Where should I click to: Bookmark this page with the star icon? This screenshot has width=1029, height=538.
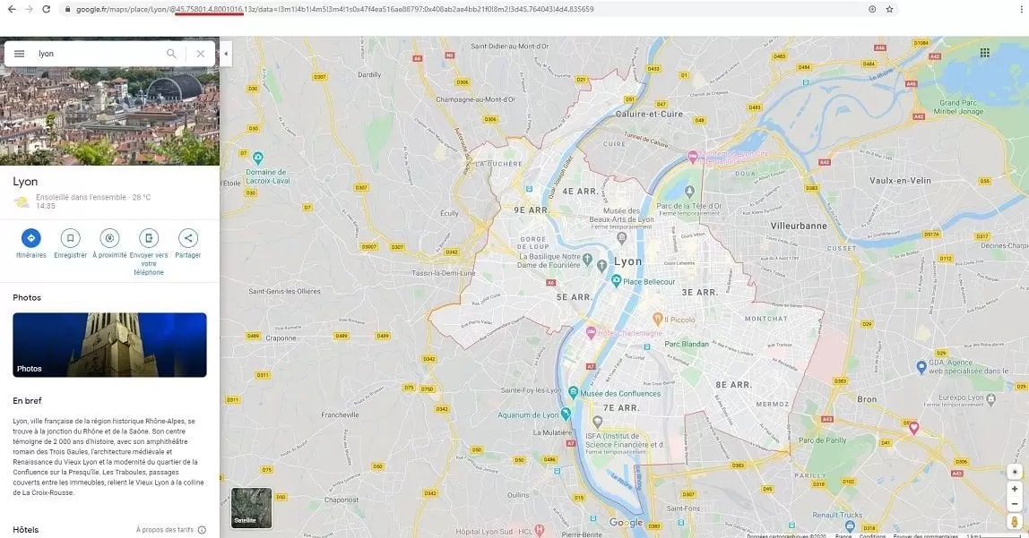pyautogui.click(x=890, y=9)
